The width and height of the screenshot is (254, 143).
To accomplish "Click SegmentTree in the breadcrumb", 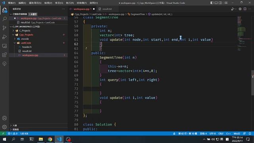I will (138, 14).
